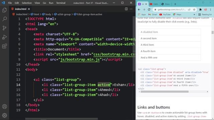This screenshot has height=120, width=214.
Task: Click the VS Code horizontal scrollbar at bottom
Action: click(62, 119)
